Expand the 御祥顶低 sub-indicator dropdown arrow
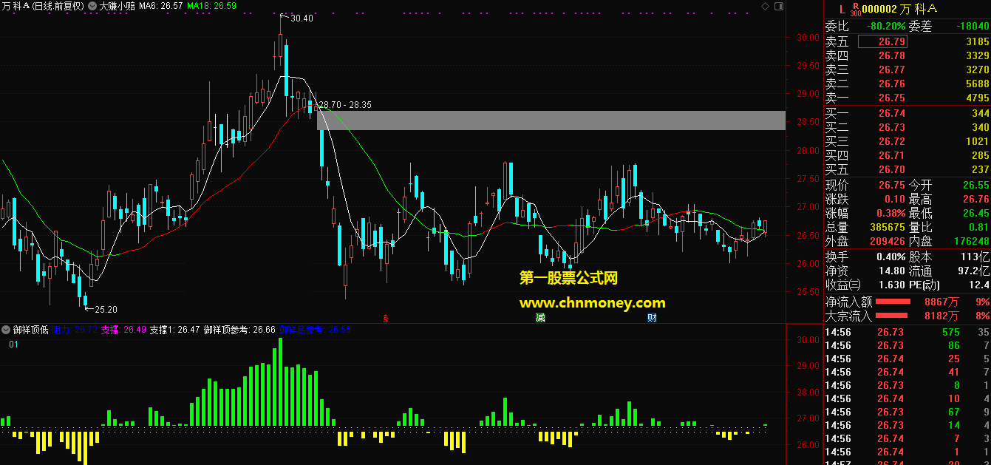Viewport: 991px width, 465px height. pos(6,330)
